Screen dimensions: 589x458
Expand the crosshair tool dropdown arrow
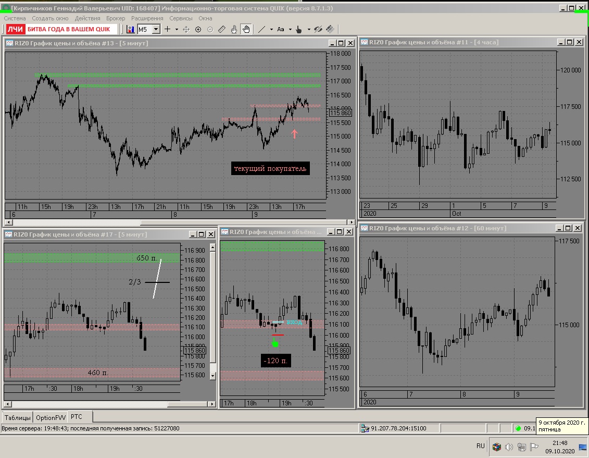click(x=177, y=29)
